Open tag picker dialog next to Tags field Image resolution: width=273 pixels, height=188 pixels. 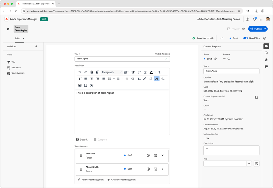point(257,164)
